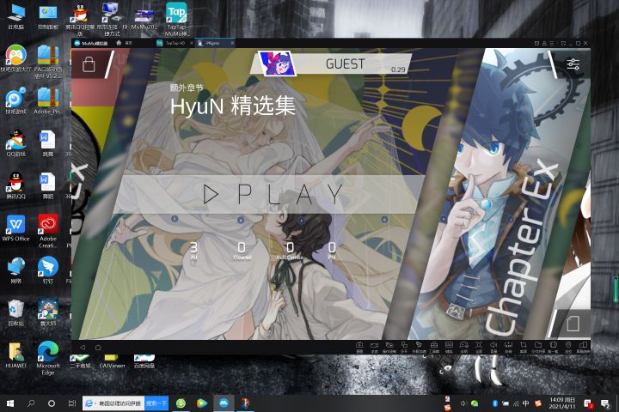The height and width of the screenshot is (412, 619).
Task: Click the Android back triangle in MuMu
Action: tap(83, 348)
